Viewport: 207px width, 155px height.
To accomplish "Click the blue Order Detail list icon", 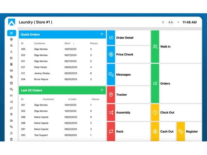I will 111,38.
